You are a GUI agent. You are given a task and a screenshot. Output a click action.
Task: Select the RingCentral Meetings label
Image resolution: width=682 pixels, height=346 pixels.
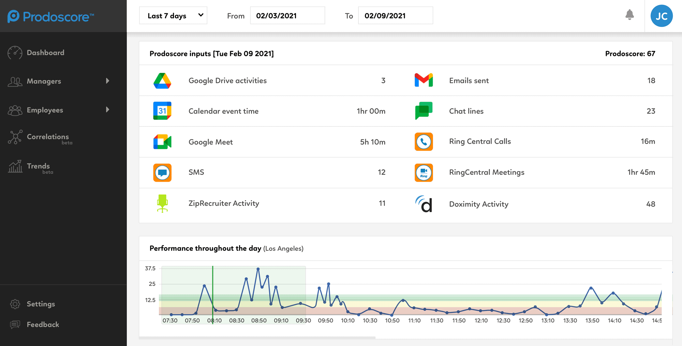pyautogui.click(x=487, y=172)
